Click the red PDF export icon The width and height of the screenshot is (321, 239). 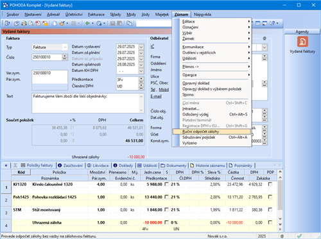tap(38, 23)
